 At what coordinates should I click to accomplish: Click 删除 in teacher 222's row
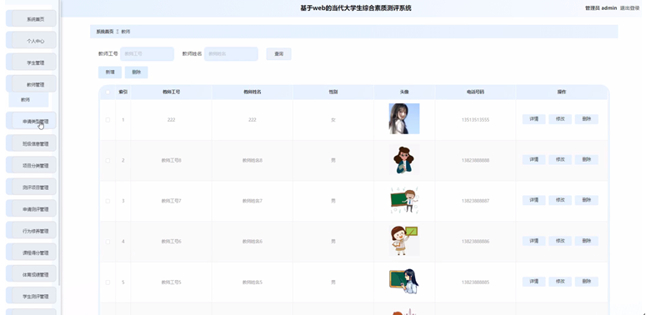pos(587,119)
